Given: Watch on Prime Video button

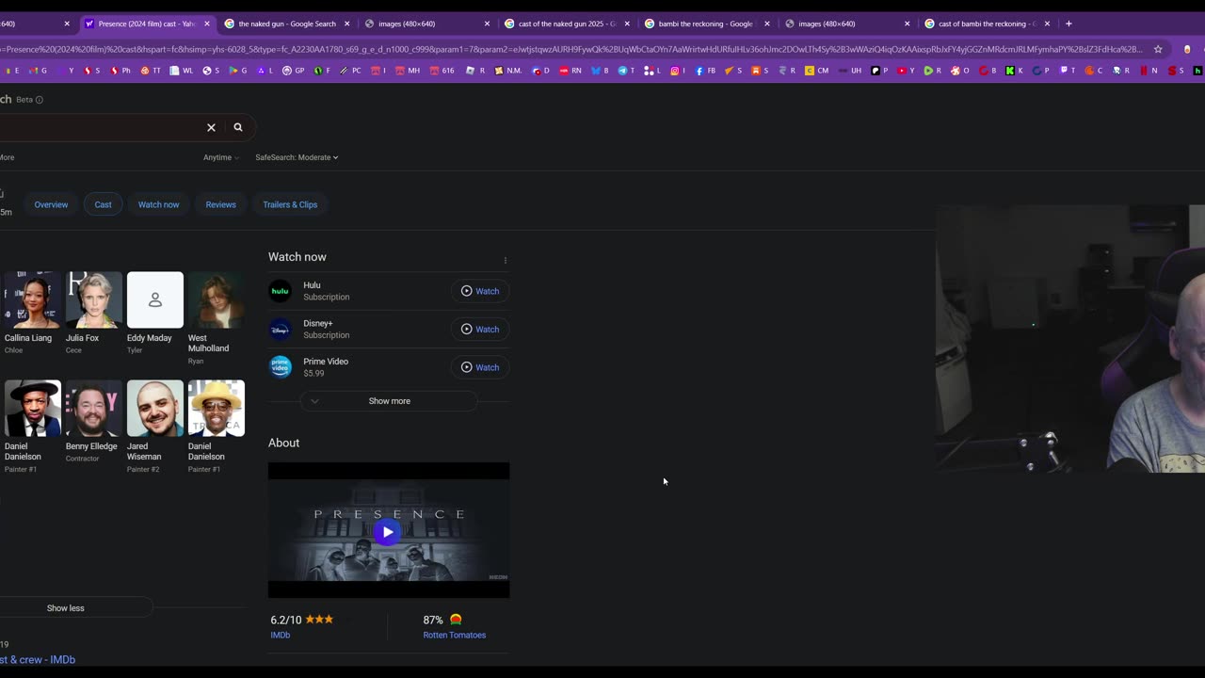Looking at the screenshot, I should click(480, 367).
